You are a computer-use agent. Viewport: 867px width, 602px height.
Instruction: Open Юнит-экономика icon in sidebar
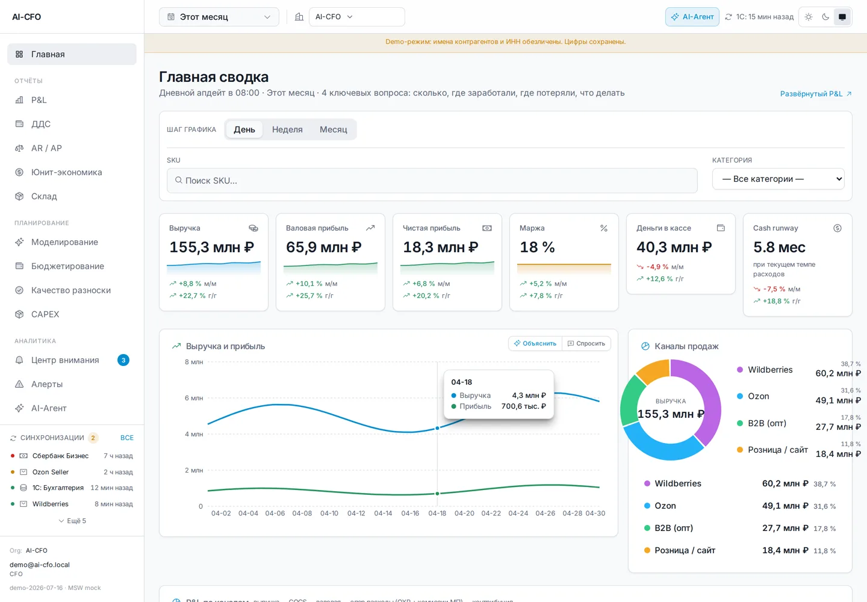(19, 172)
